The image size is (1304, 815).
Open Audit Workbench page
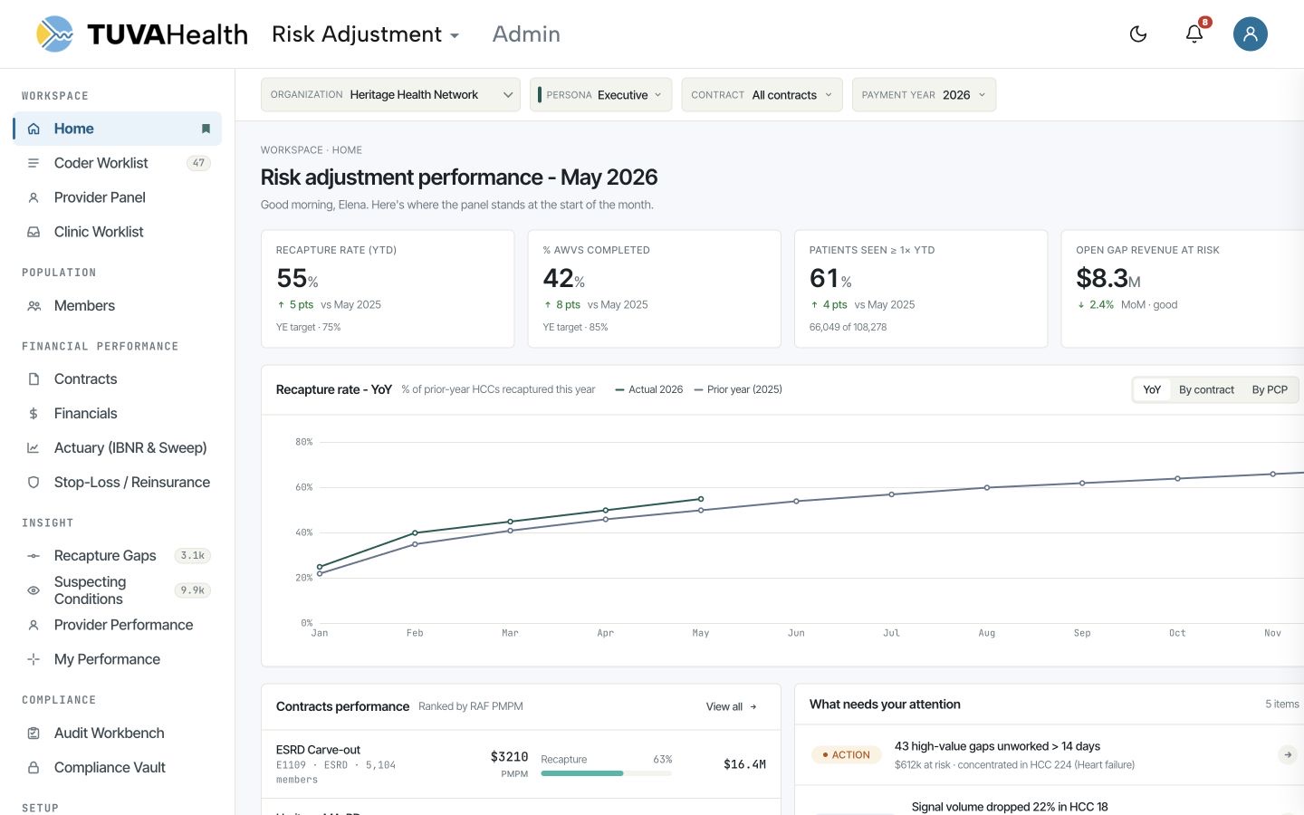118,733
